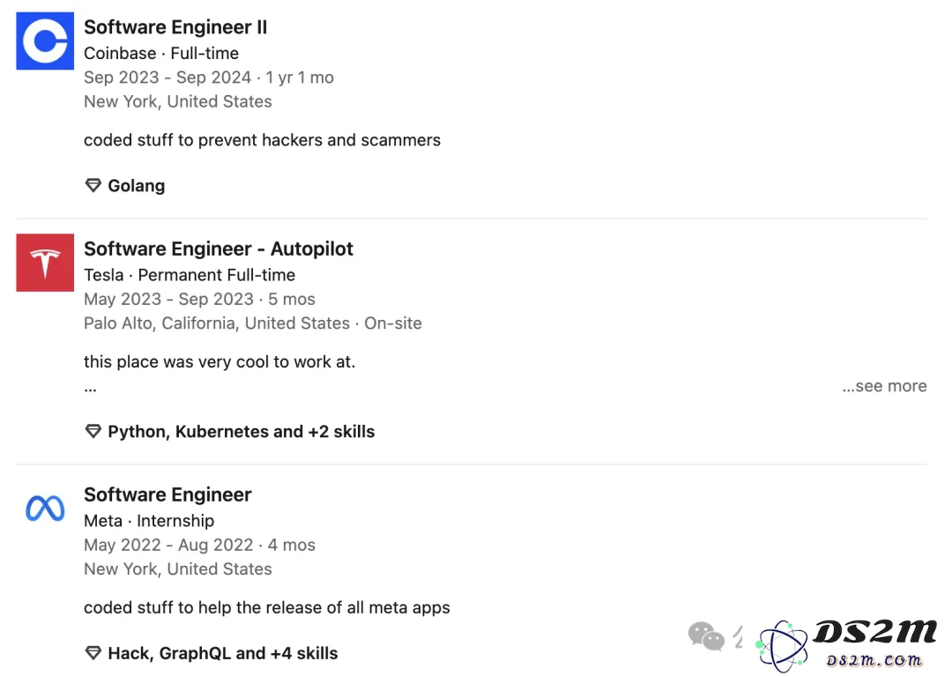This screenshot has width=952, height=676.
Task: Click the DS2M atom logo
Action: (783, 646)
